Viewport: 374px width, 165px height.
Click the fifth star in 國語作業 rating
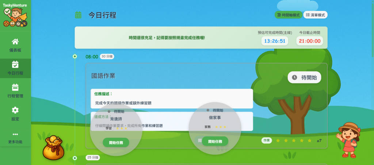tap(310, 141)
